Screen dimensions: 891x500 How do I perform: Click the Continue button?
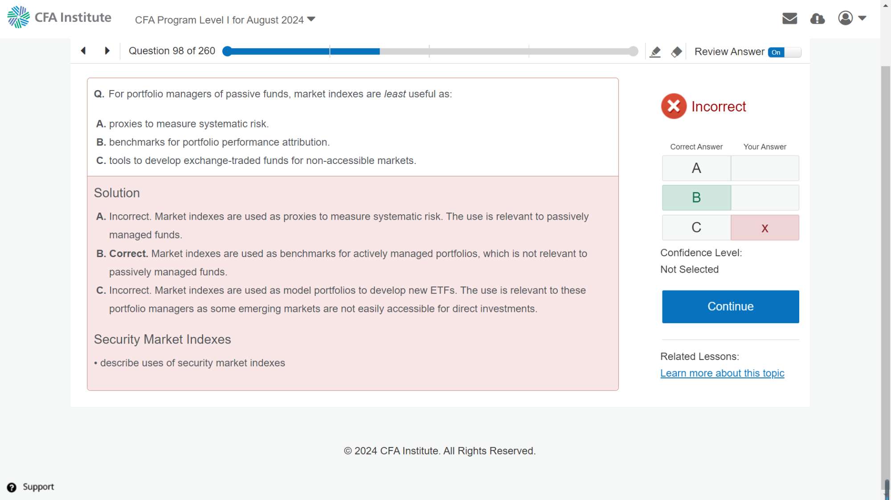730,307
